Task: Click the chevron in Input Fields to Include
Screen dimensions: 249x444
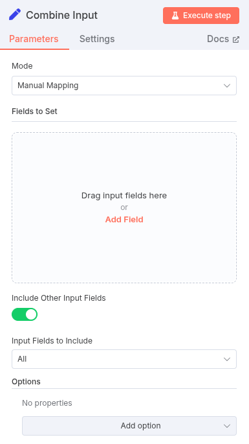Action: coord(227,359)
